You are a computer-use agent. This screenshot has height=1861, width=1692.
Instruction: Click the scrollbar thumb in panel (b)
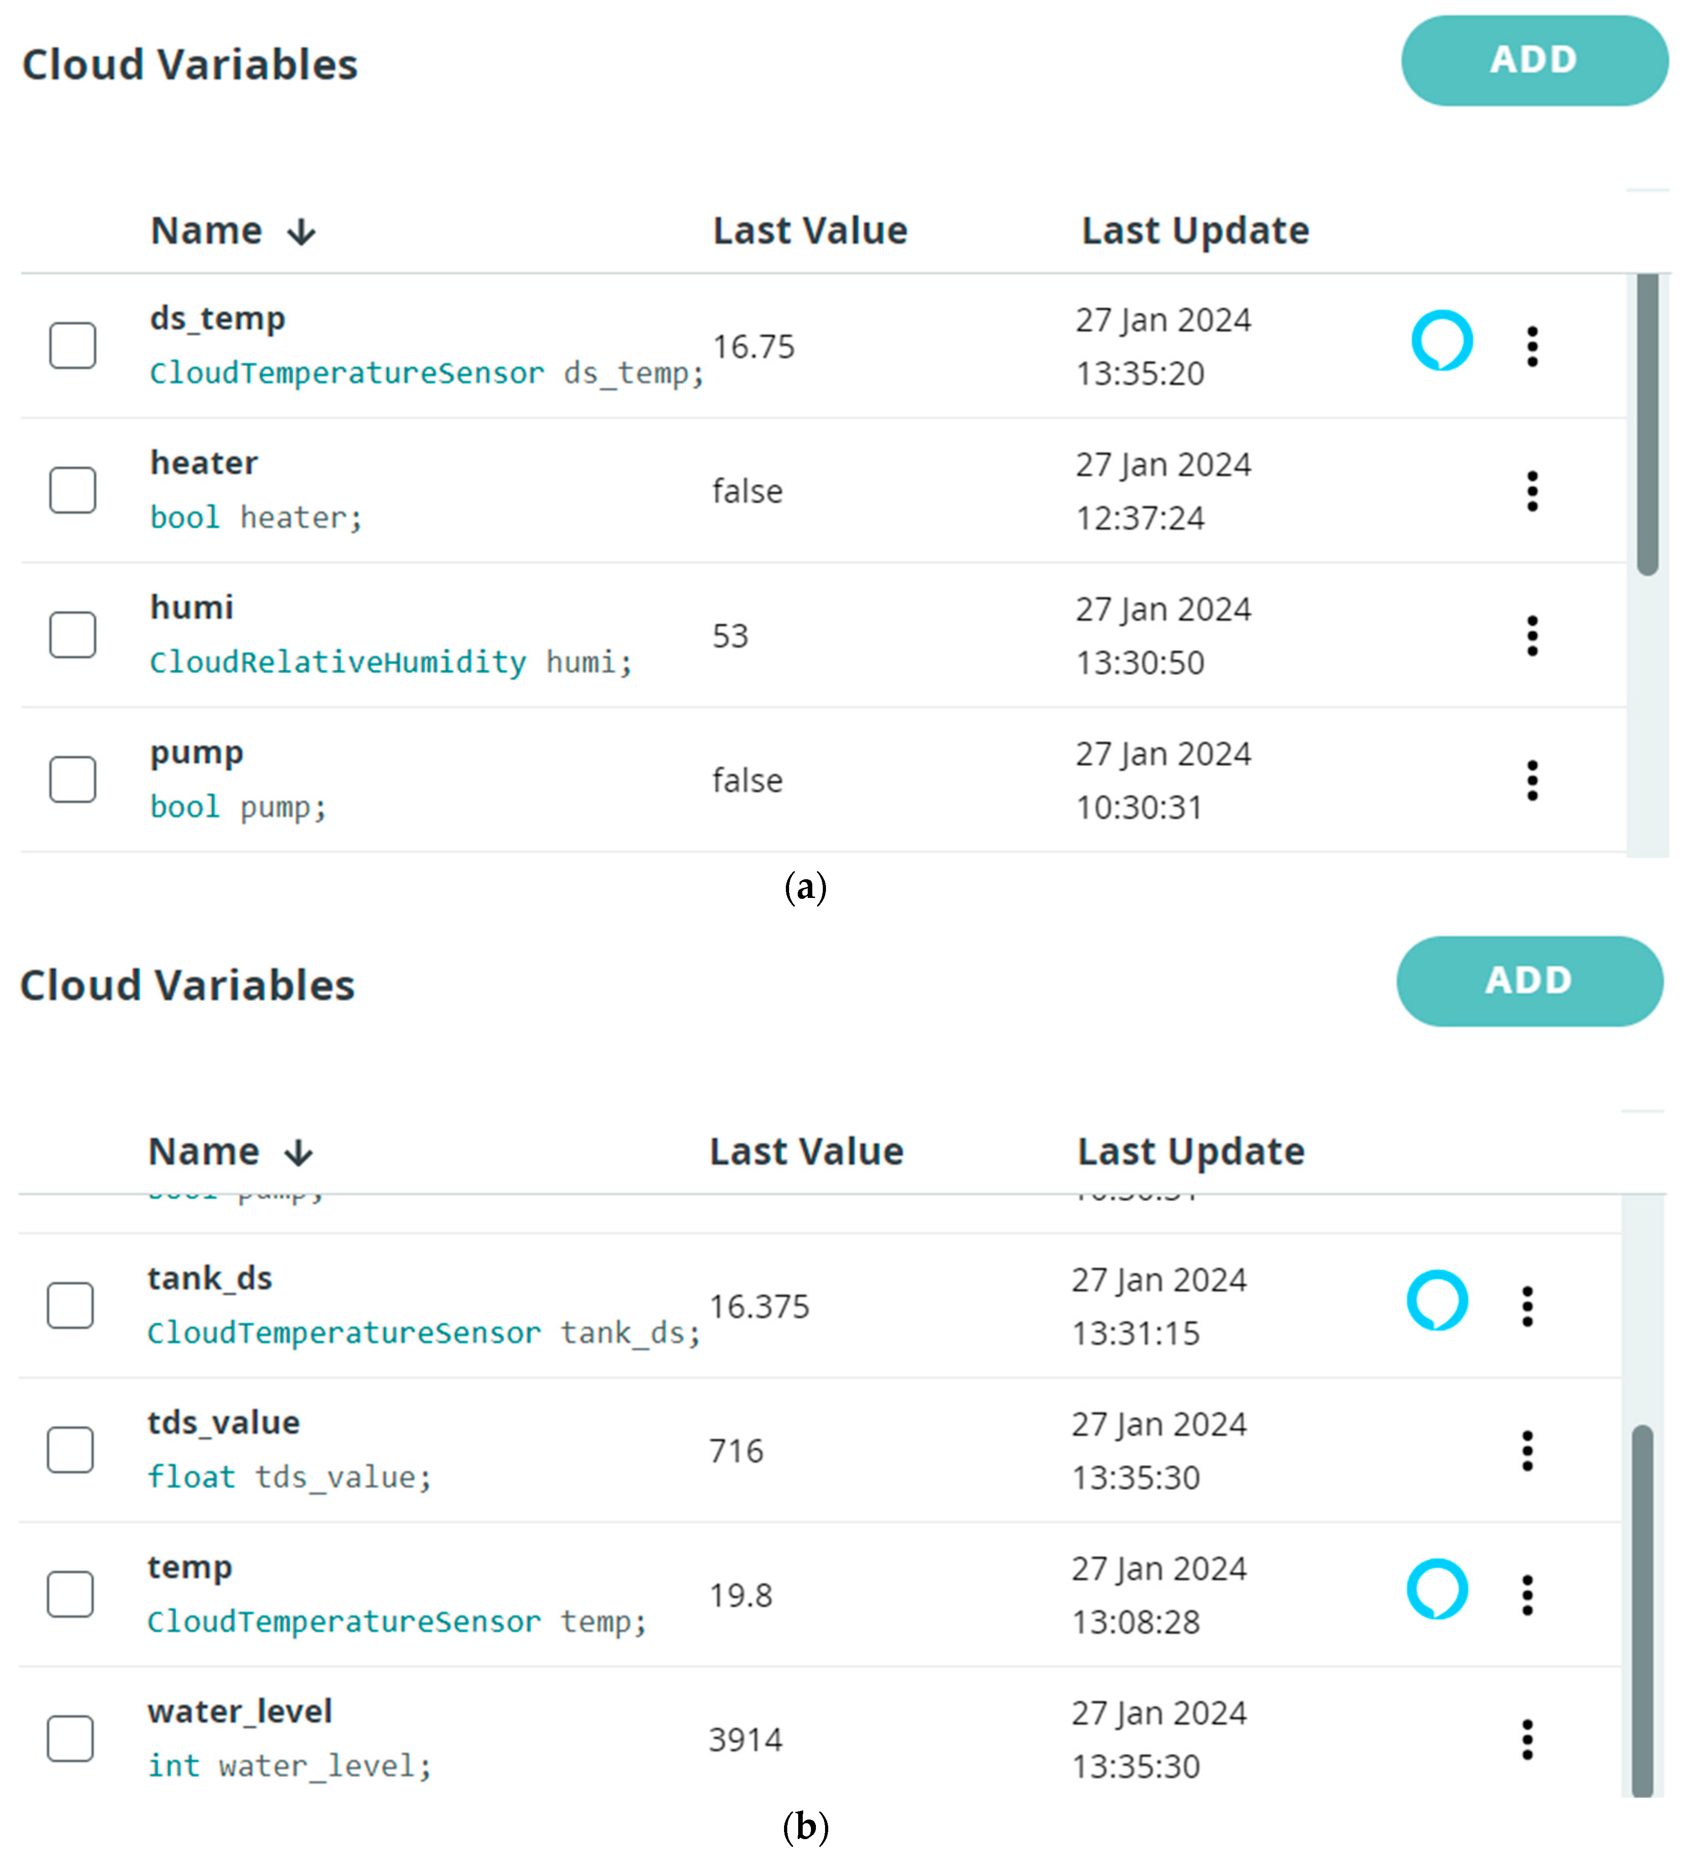pyautogui.click(x=1642, y=1611)
